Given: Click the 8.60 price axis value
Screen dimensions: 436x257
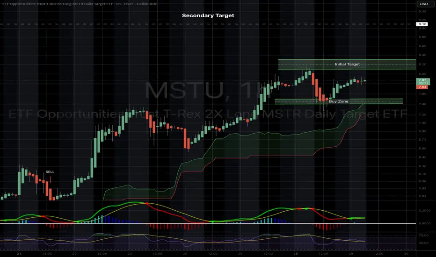Looking at the screenshot, I should click(422, 46).
